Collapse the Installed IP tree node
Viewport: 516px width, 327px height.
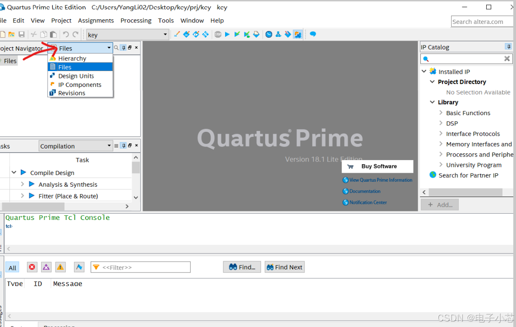[x=424, y=71]
